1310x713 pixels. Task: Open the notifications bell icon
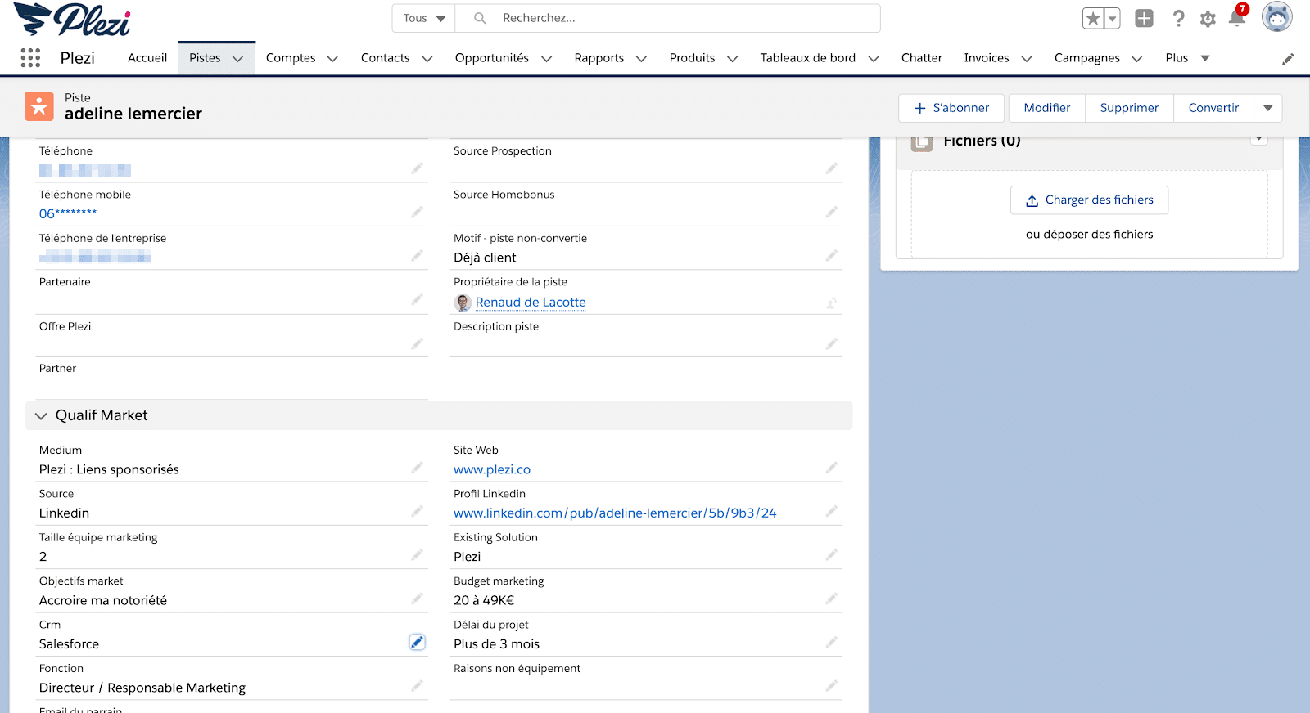[1237, 18]
